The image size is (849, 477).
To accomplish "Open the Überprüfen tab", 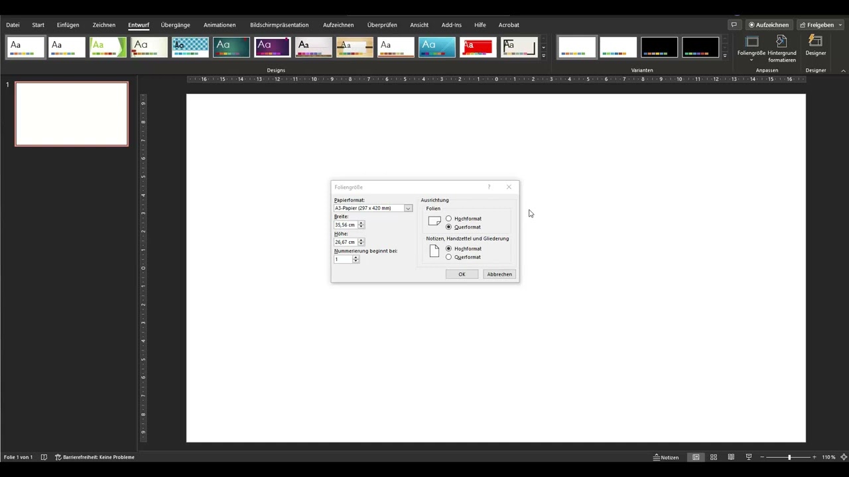I will pos(382,25).
